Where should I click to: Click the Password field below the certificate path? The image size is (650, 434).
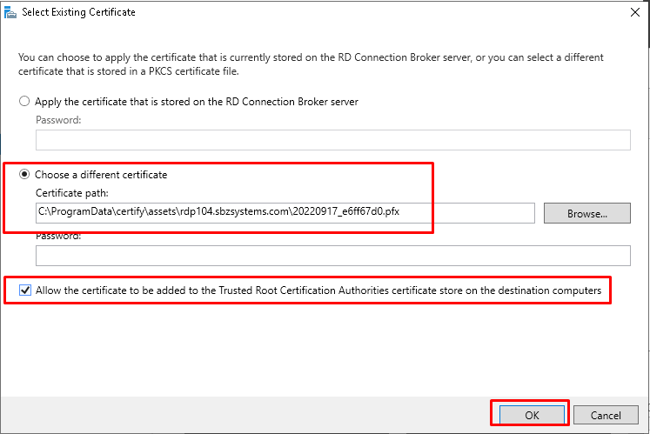click(332, 255)
